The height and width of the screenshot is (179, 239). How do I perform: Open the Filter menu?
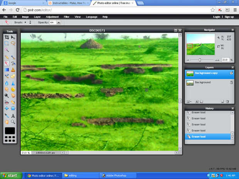point(67,17)
